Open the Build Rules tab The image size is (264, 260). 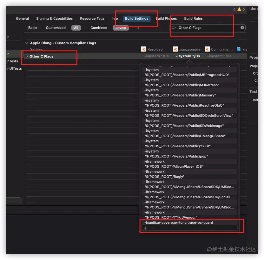[x=193, y=18]
